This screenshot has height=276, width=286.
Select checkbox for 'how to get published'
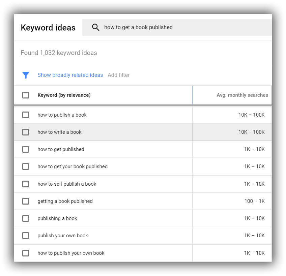pos(26,149)
